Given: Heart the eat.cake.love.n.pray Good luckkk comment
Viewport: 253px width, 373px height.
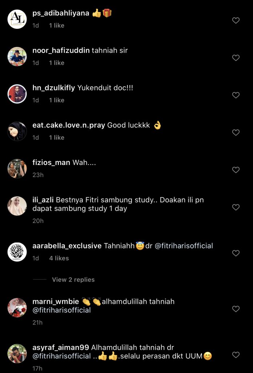Looking at the screenshot, I should pos(236,133).
